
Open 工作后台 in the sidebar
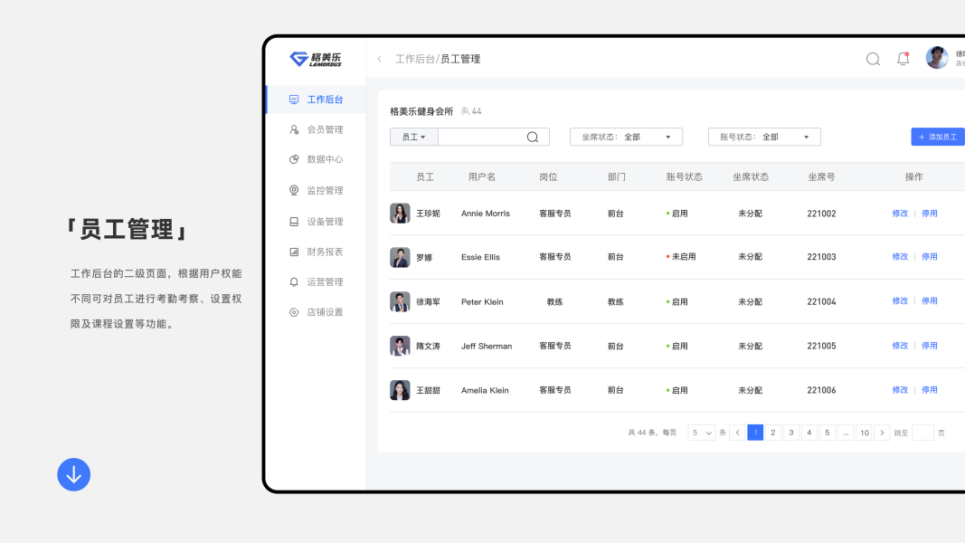[317, 100]
